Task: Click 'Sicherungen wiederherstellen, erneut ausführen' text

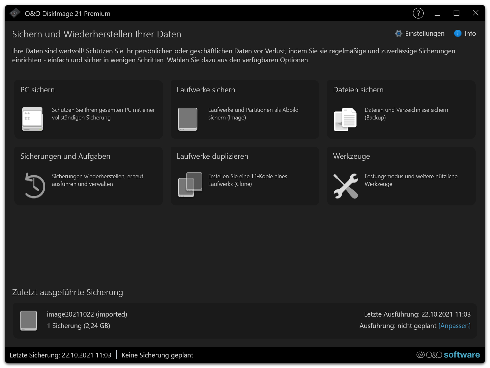Action: pyautogui.click(x=98, y=180)
